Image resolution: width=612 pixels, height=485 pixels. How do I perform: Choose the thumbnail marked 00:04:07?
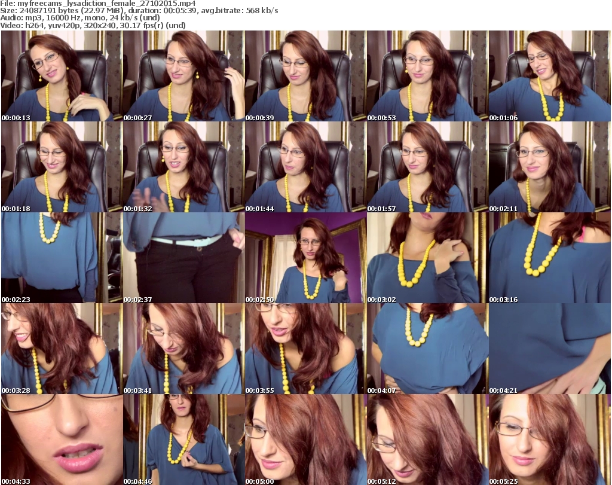pos(428,349)
